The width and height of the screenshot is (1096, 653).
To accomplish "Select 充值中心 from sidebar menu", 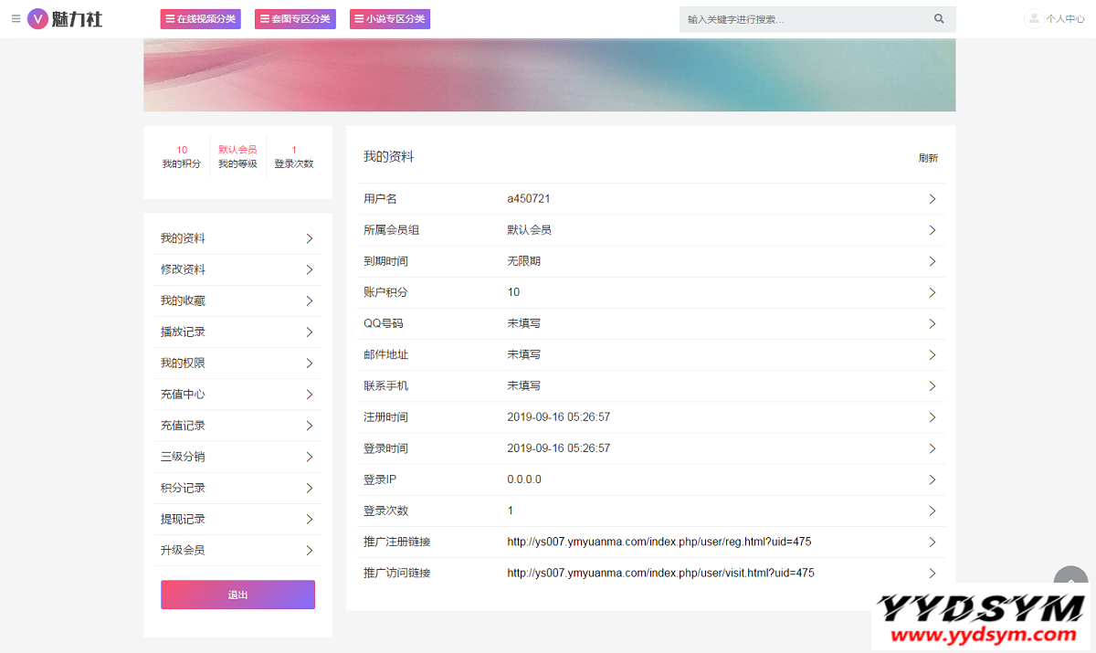I will point(237,395).
